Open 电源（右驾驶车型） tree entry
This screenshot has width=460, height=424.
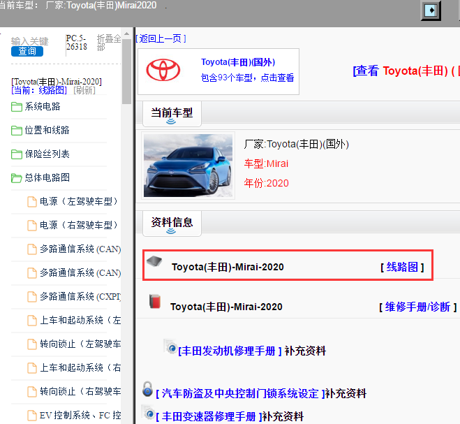[79, 226]
